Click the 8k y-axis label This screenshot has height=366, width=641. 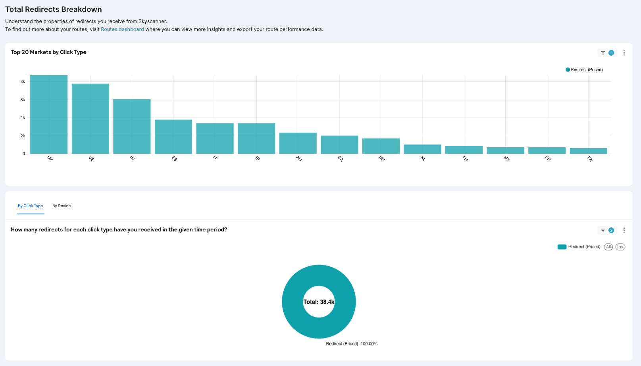click(23, 81)
